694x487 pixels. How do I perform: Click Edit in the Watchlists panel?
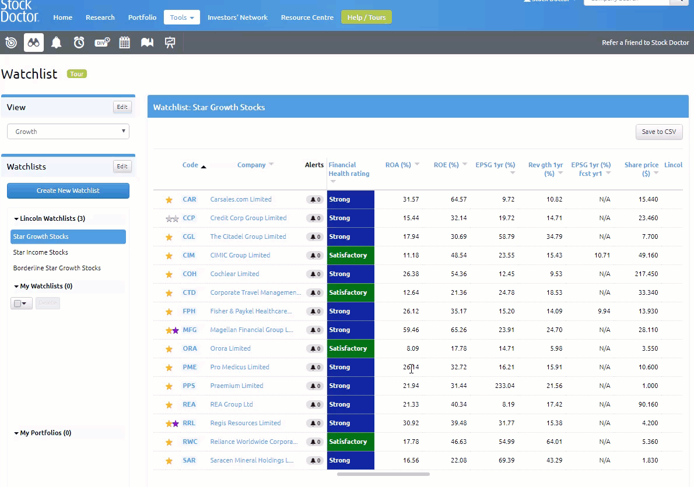click(122, 166)
